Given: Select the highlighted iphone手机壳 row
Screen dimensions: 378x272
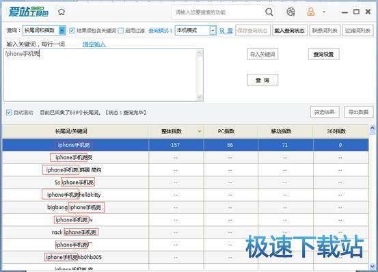Looking at the screenshot, I should pos(185,145).
